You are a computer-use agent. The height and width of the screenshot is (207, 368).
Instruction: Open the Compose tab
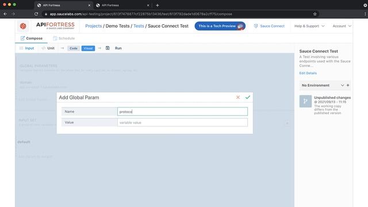point(32,39)
